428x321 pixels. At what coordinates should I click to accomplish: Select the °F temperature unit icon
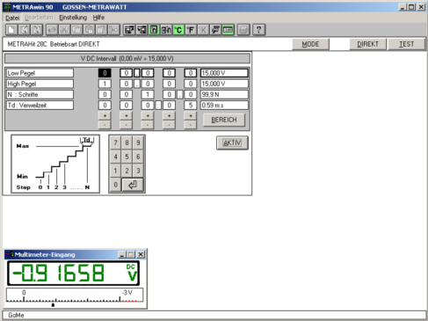191,30
